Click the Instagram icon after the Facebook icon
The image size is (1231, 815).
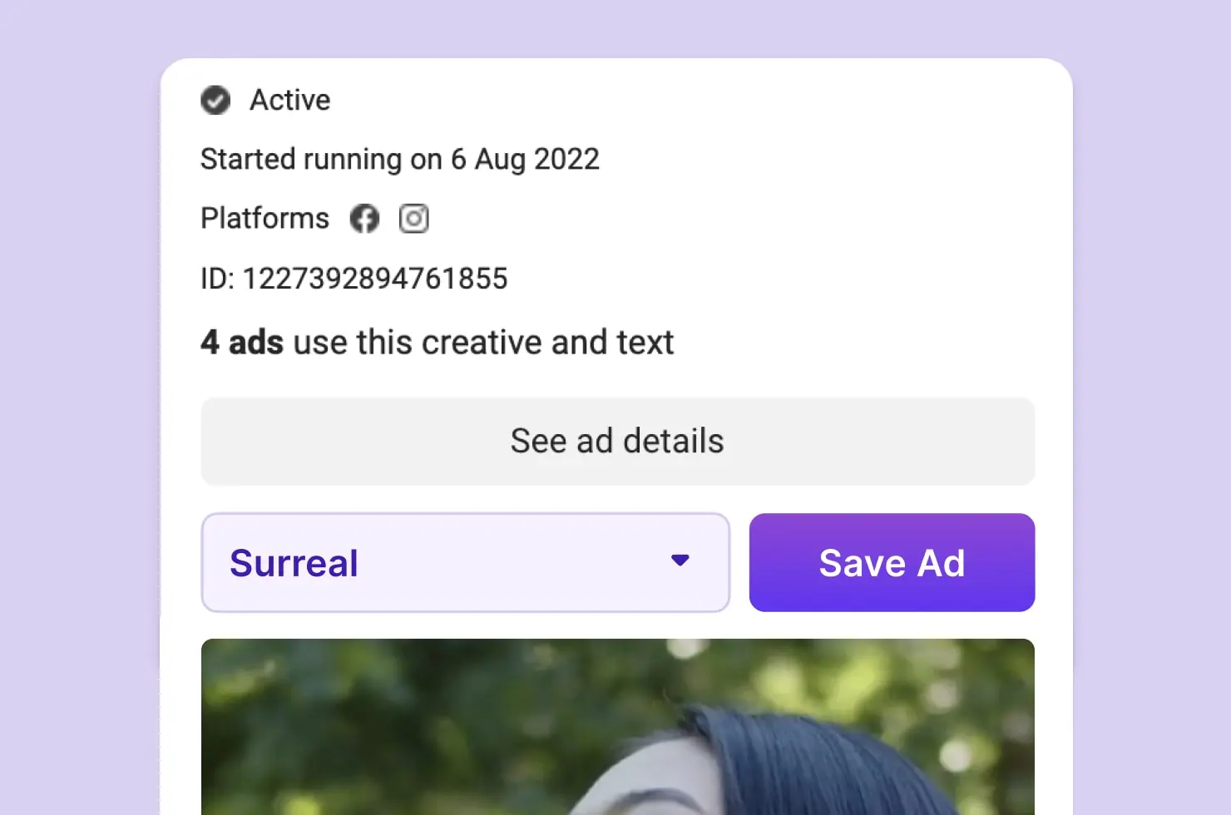pyautogui.click(x=413, y=218)
